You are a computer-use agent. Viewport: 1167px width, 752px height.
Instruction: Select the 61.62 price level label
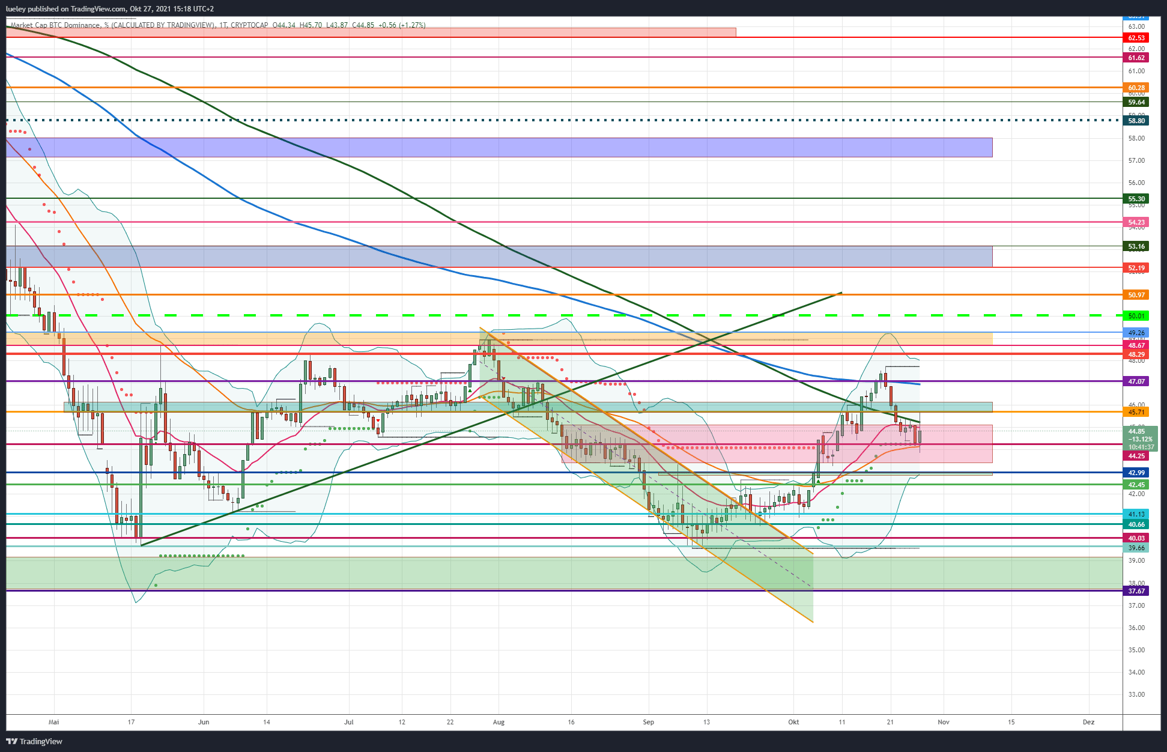[1136, 58]
